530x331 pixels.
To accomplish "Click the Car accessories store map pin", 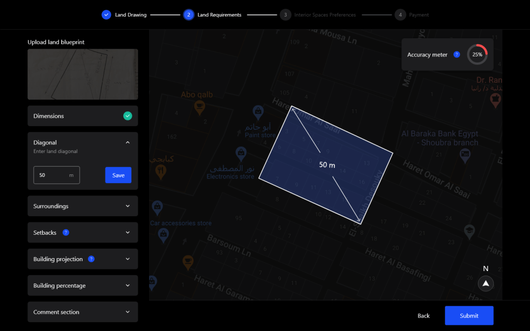I will coord(157,207).
